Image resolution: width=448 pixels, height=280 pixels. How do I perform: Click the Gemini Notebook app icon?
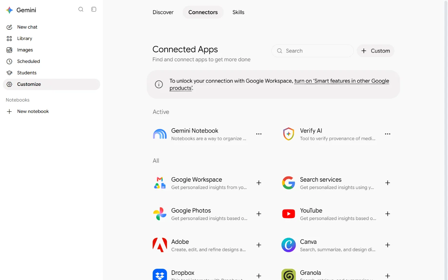pyautogui.click(x=160, y=134)
